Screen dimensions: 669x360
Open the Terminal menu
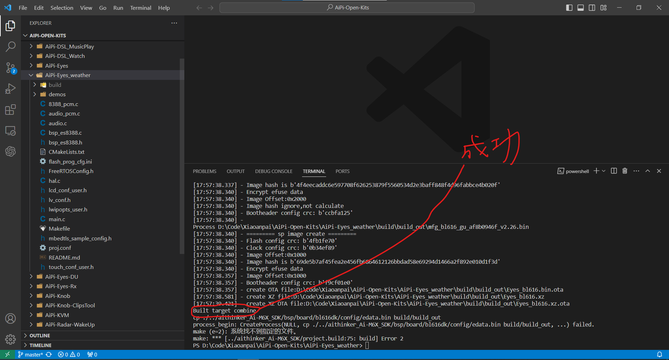click(x=140, y=8)
